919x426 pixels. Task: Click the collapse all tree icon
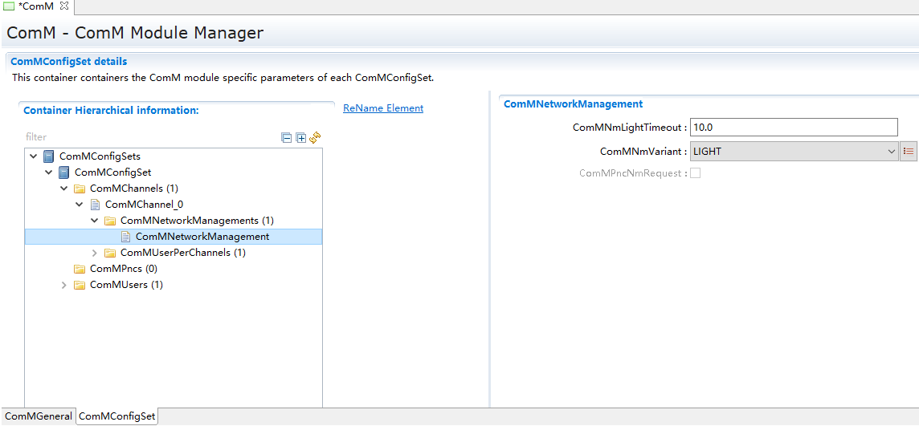coord(287,138)
